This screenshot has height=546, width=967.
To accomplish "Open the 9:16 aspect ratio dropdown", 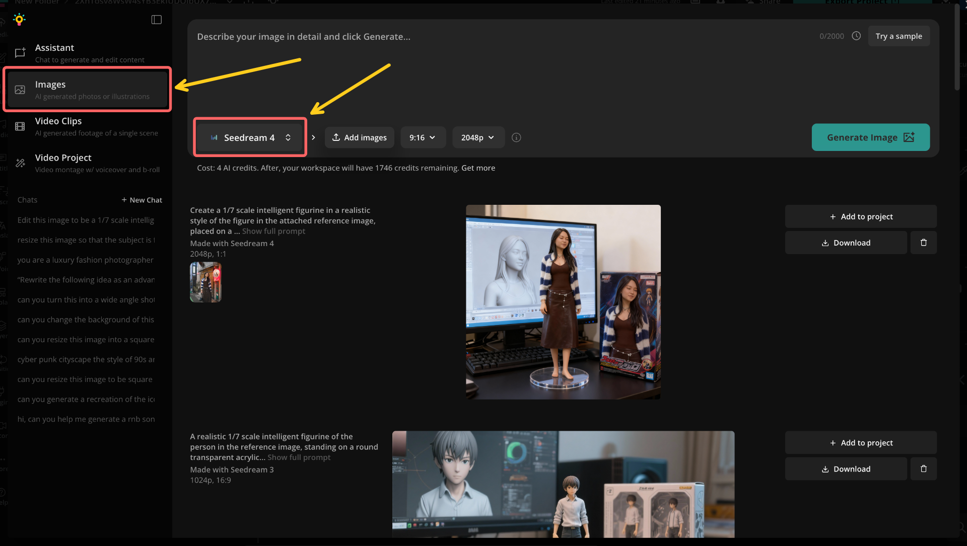I will (423, 137).
